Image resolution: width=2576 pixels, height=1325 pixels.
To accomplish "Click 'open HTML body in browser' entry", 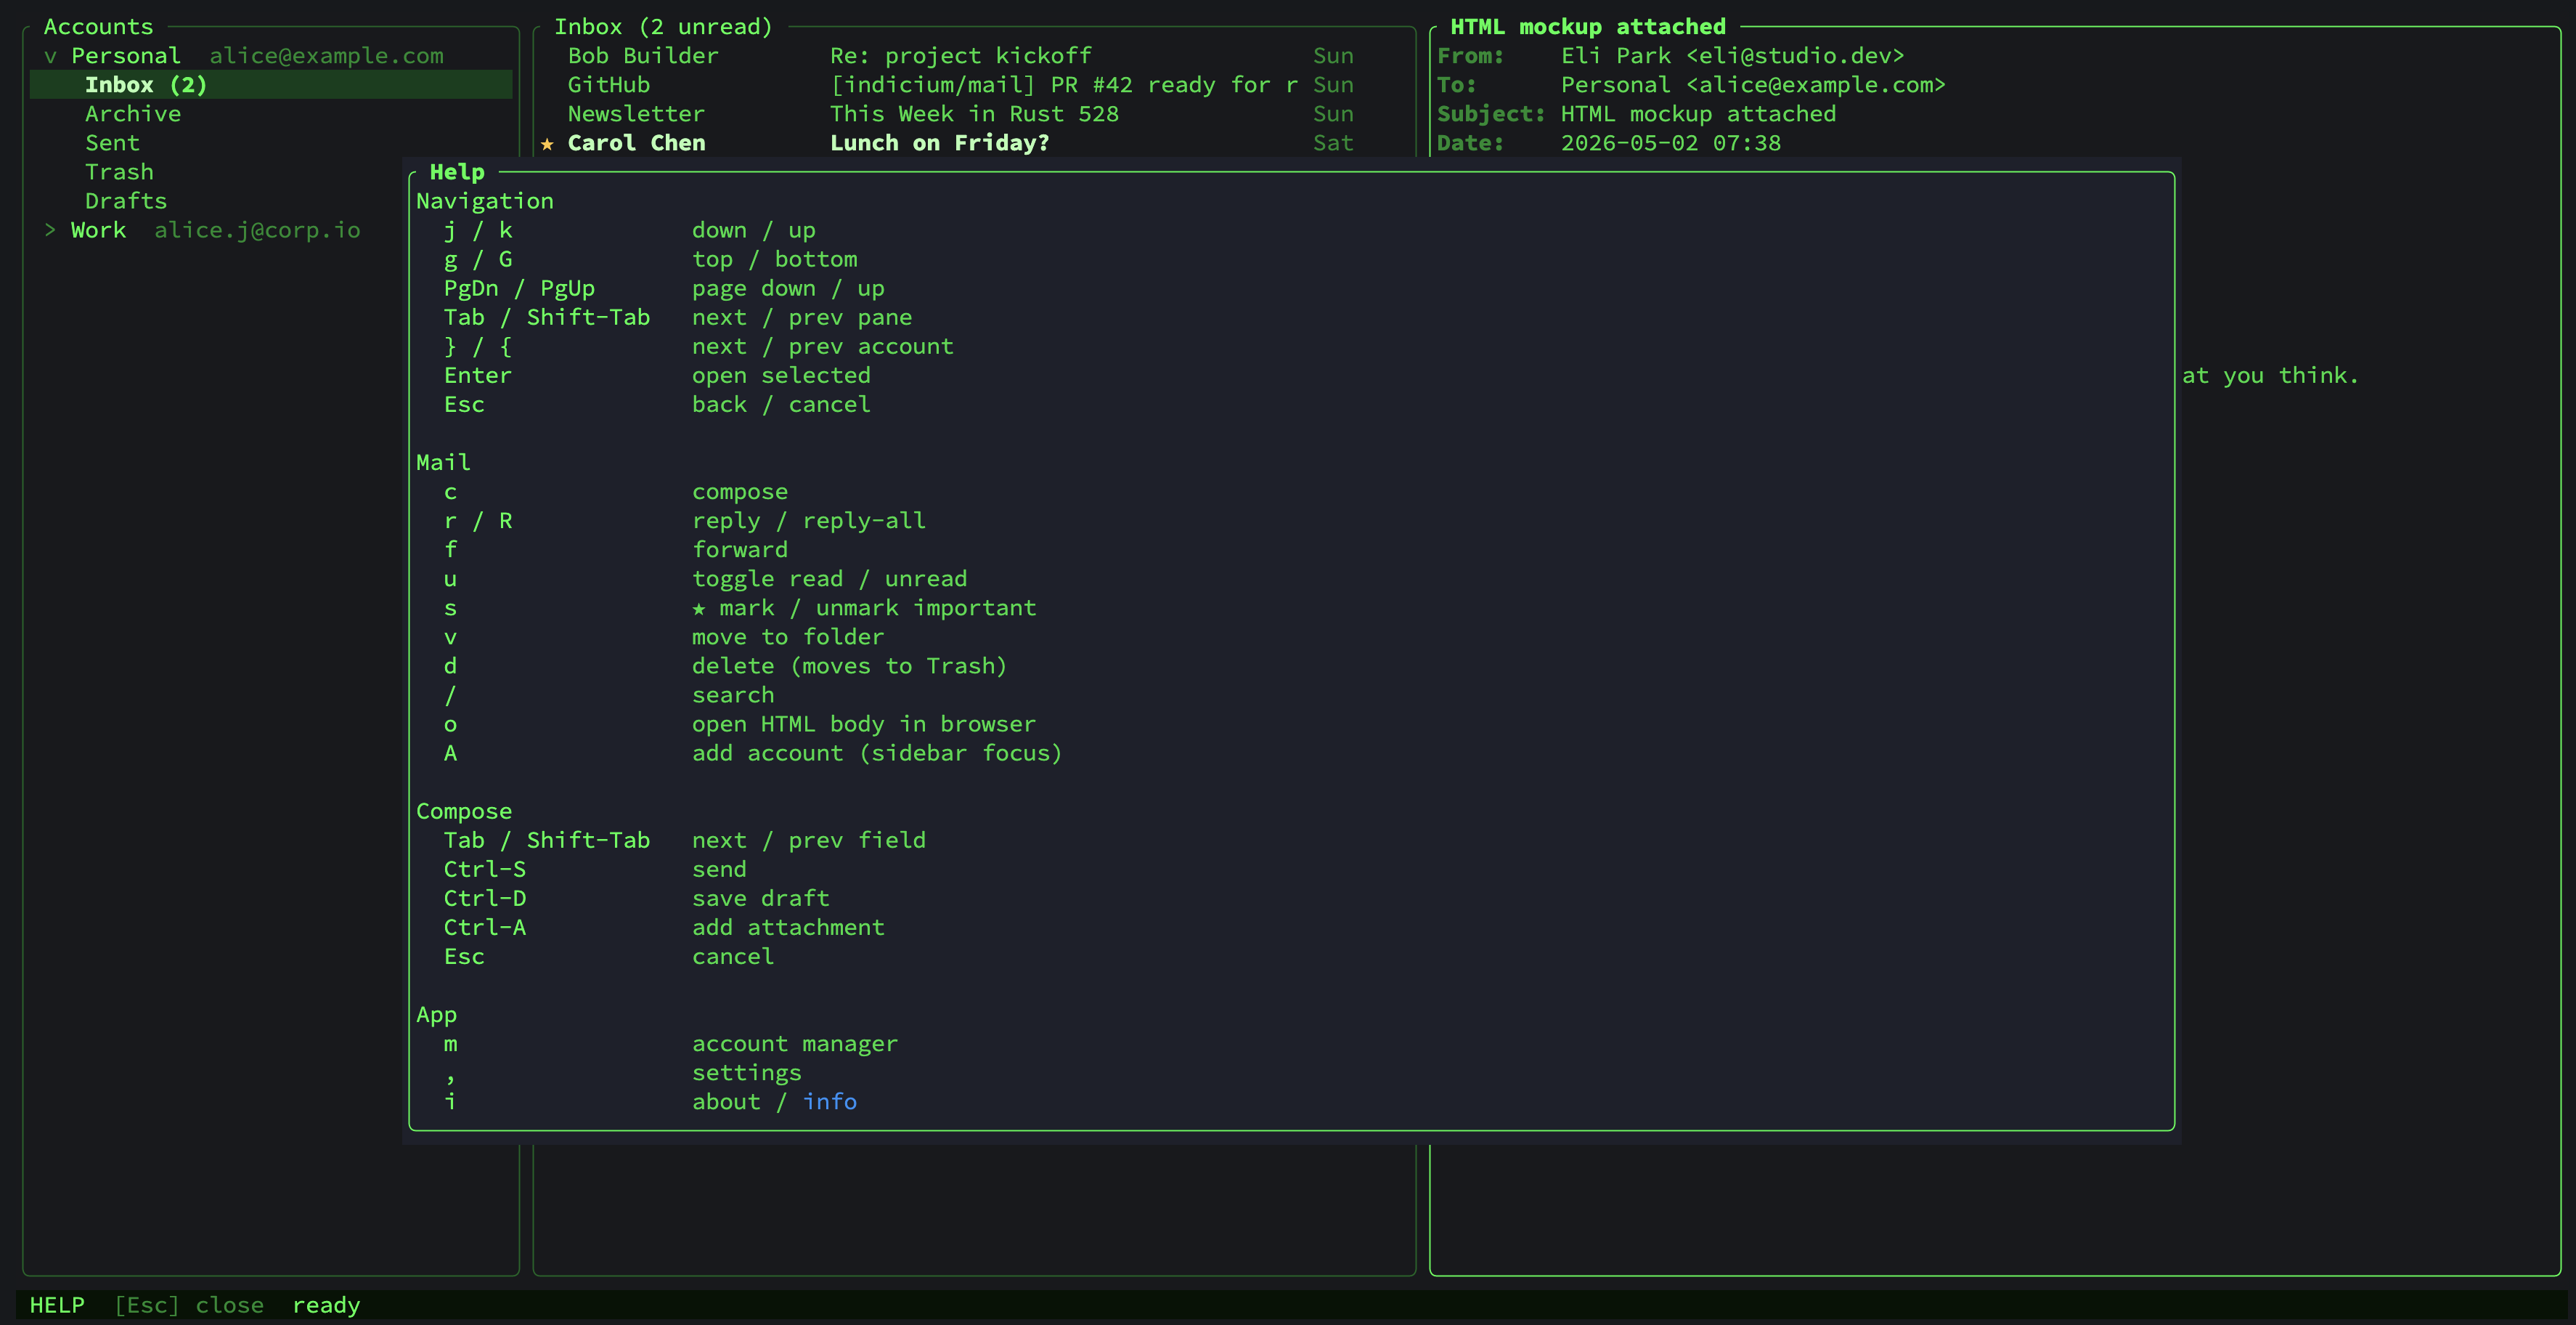I will [x=864, y=724].
